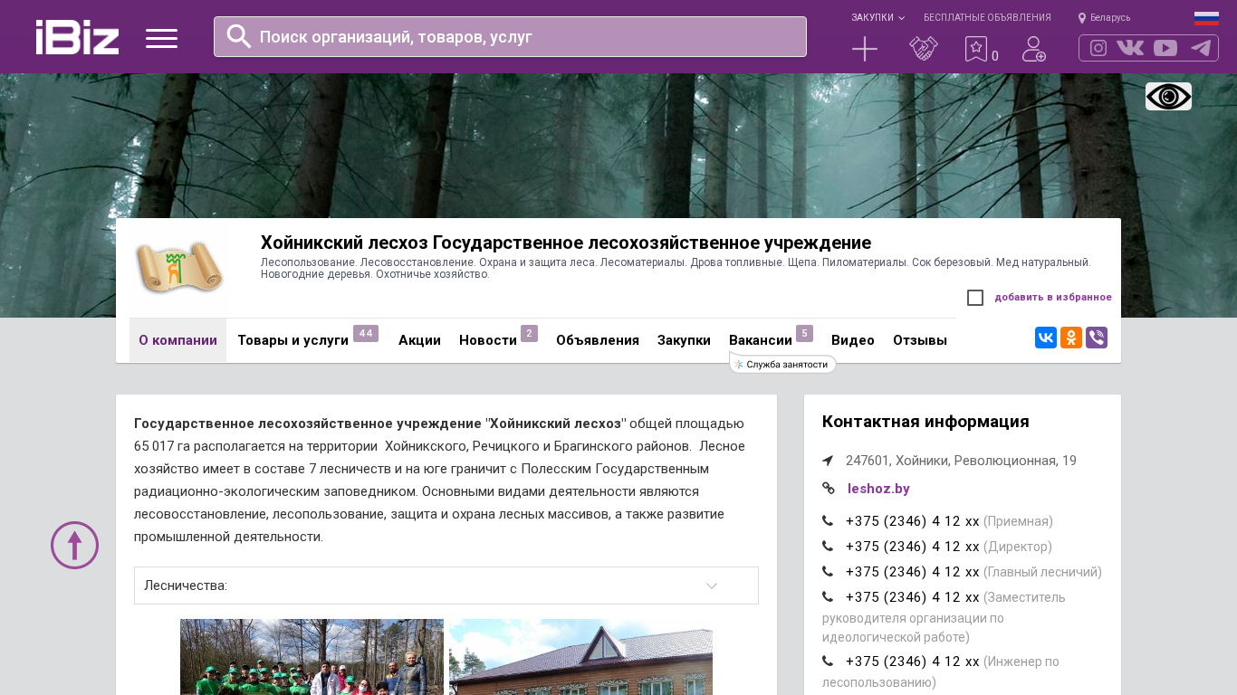
Task: Open iBiz Telegram channel
Action: [1201, 48]
